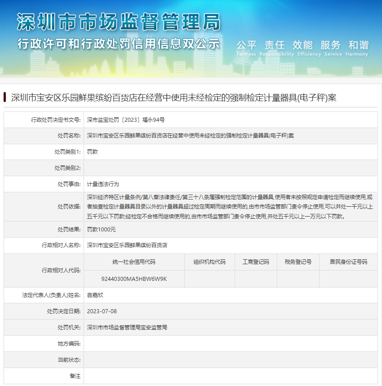Click the banner slogan 和谐 Harmony
This screenshot has height=386, width=382.
point(357,48)
